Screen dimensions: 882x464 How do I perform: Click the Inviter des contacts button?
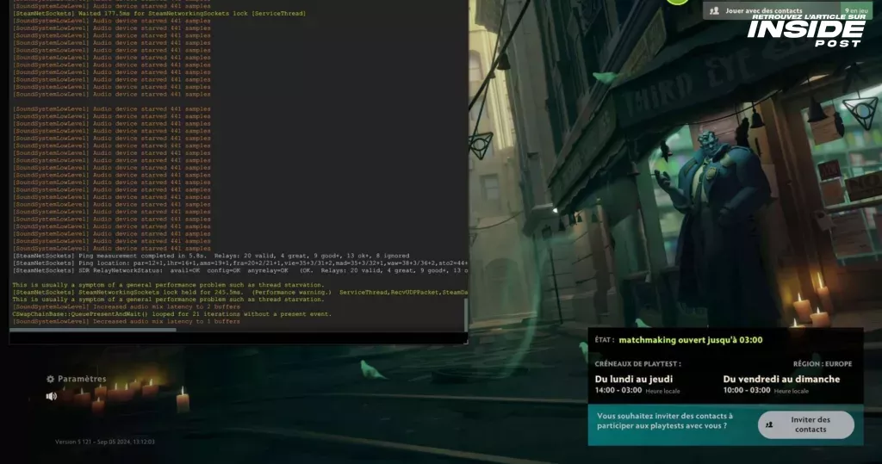point(805,424)
